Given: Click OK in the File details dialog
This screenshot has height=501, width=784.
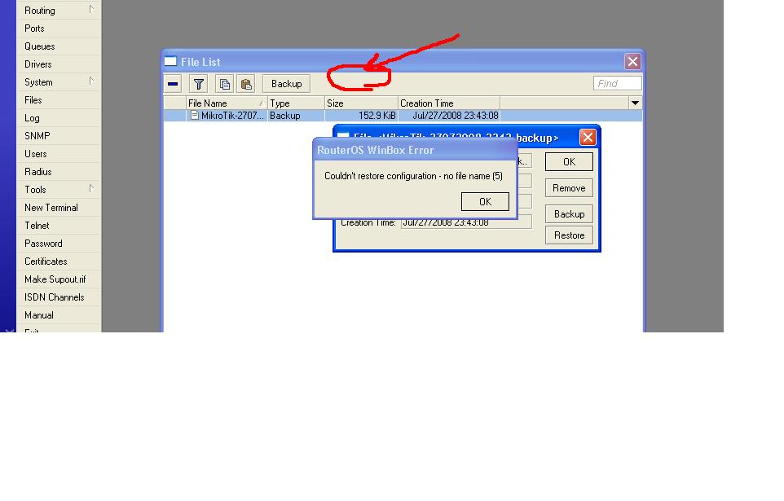Looking at the screenshot, I should (569, 161).
